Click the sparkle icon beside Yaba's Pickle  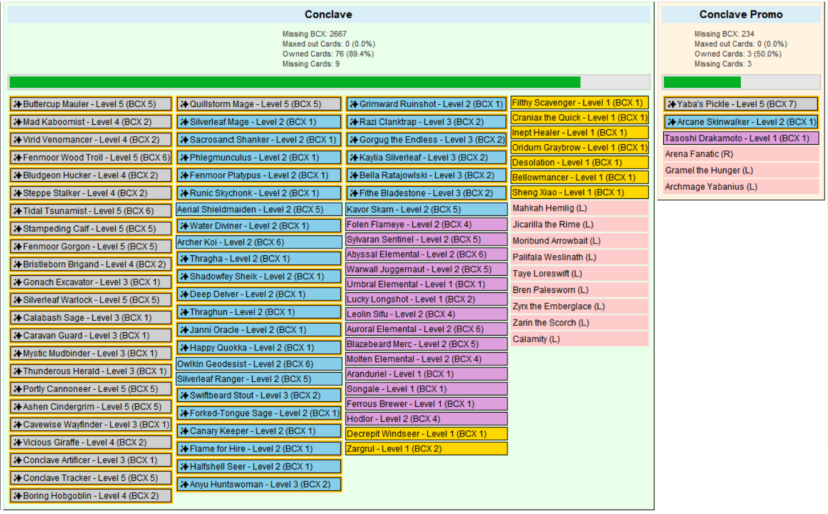pos(672,104)
